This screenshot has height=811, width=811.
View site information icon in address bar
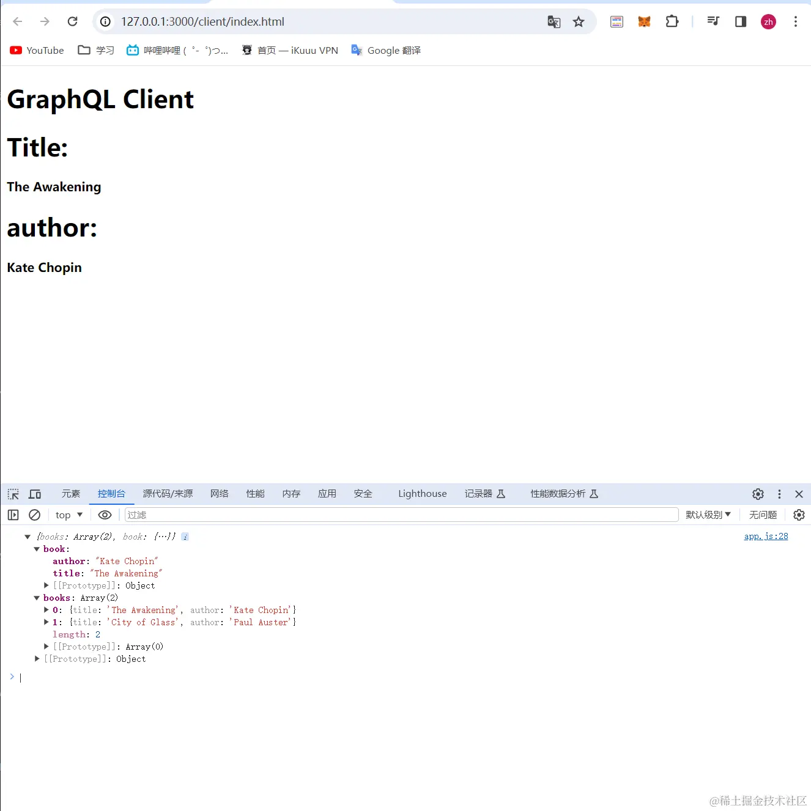coord(105,22)
